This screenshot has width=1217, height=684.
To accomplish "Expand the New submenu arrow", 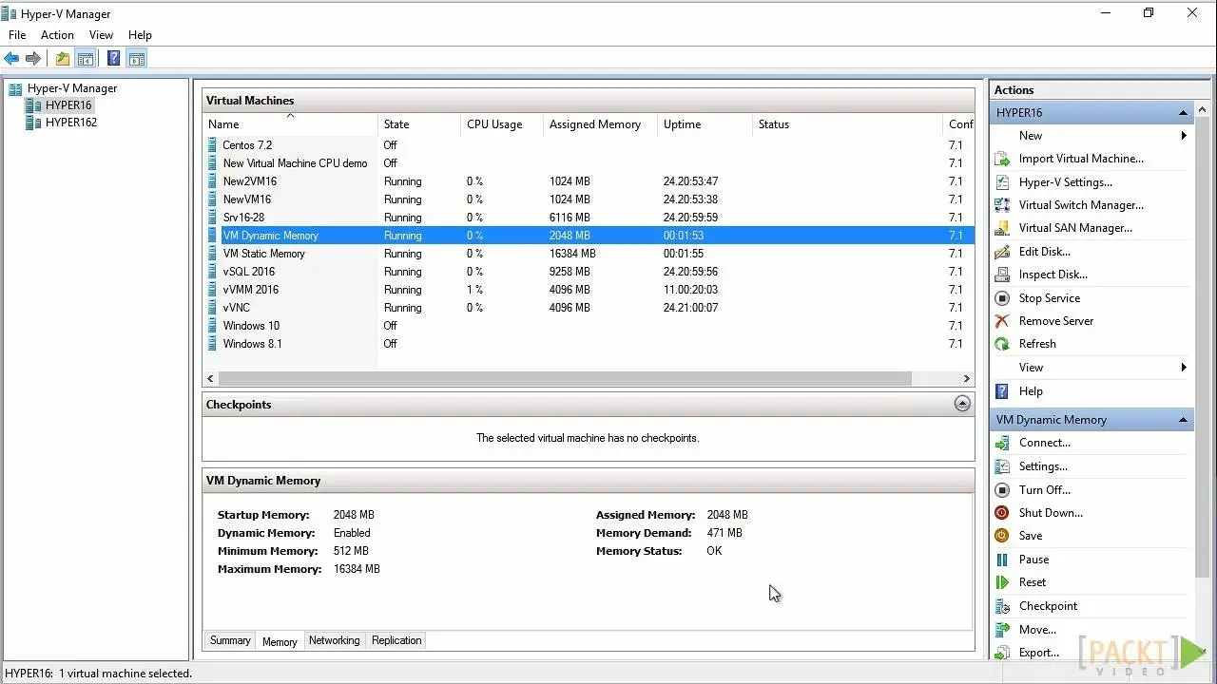I will tap(1184, 136).
